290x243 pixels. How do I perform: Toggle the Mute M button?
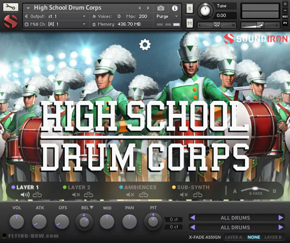point(189,23)
